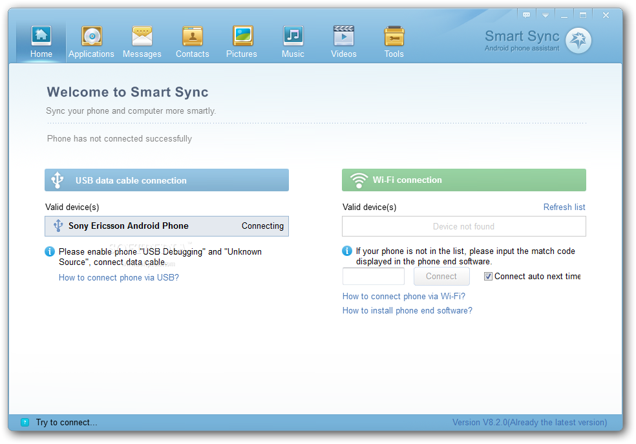Click the Smart Sync star logo
The width and height of the screenshot is (636, 444).
point(578,40)
